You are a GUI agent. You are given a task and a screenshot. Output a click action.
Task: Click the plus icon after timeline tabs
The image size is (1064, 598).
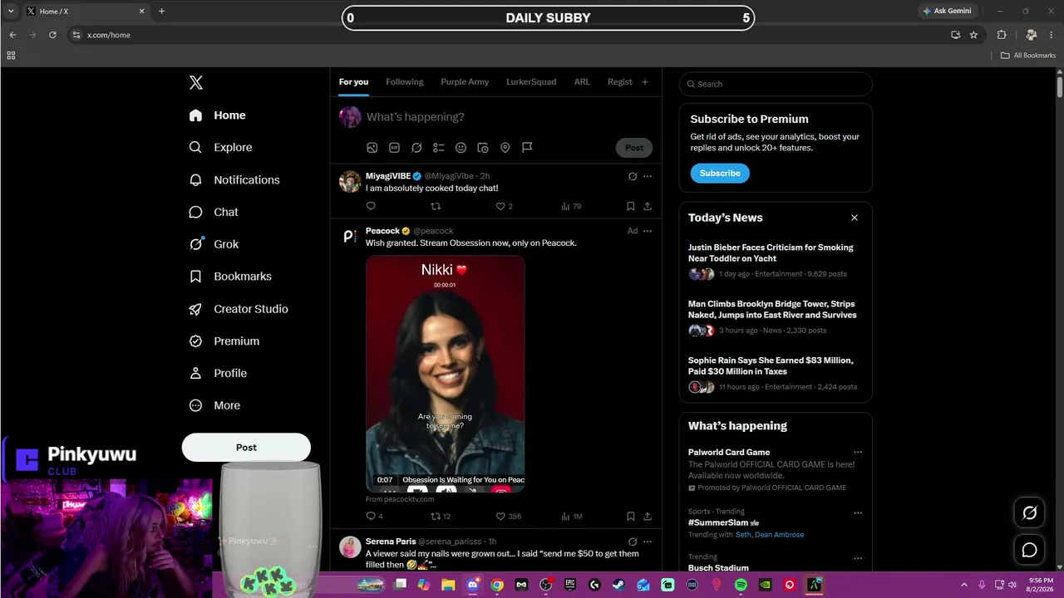(x=644, y=82)
